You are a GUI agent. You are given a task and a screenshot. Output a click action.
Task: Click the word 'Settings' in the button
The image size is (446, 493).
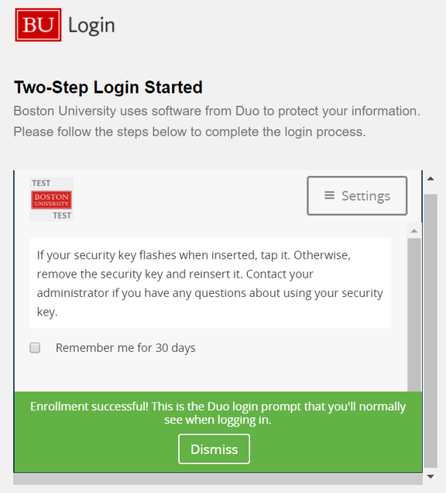pos(366,196)
